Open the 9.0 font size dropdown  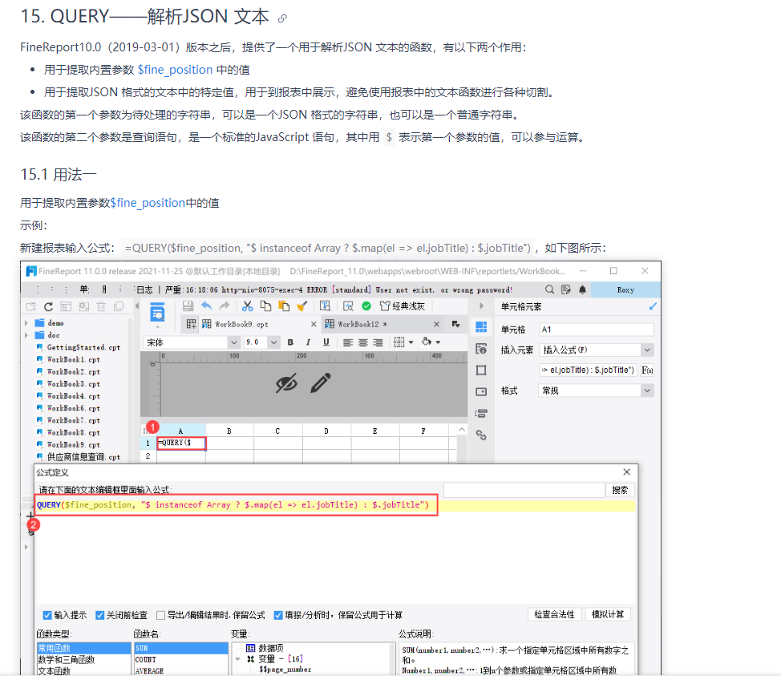[x=273, y=342]
